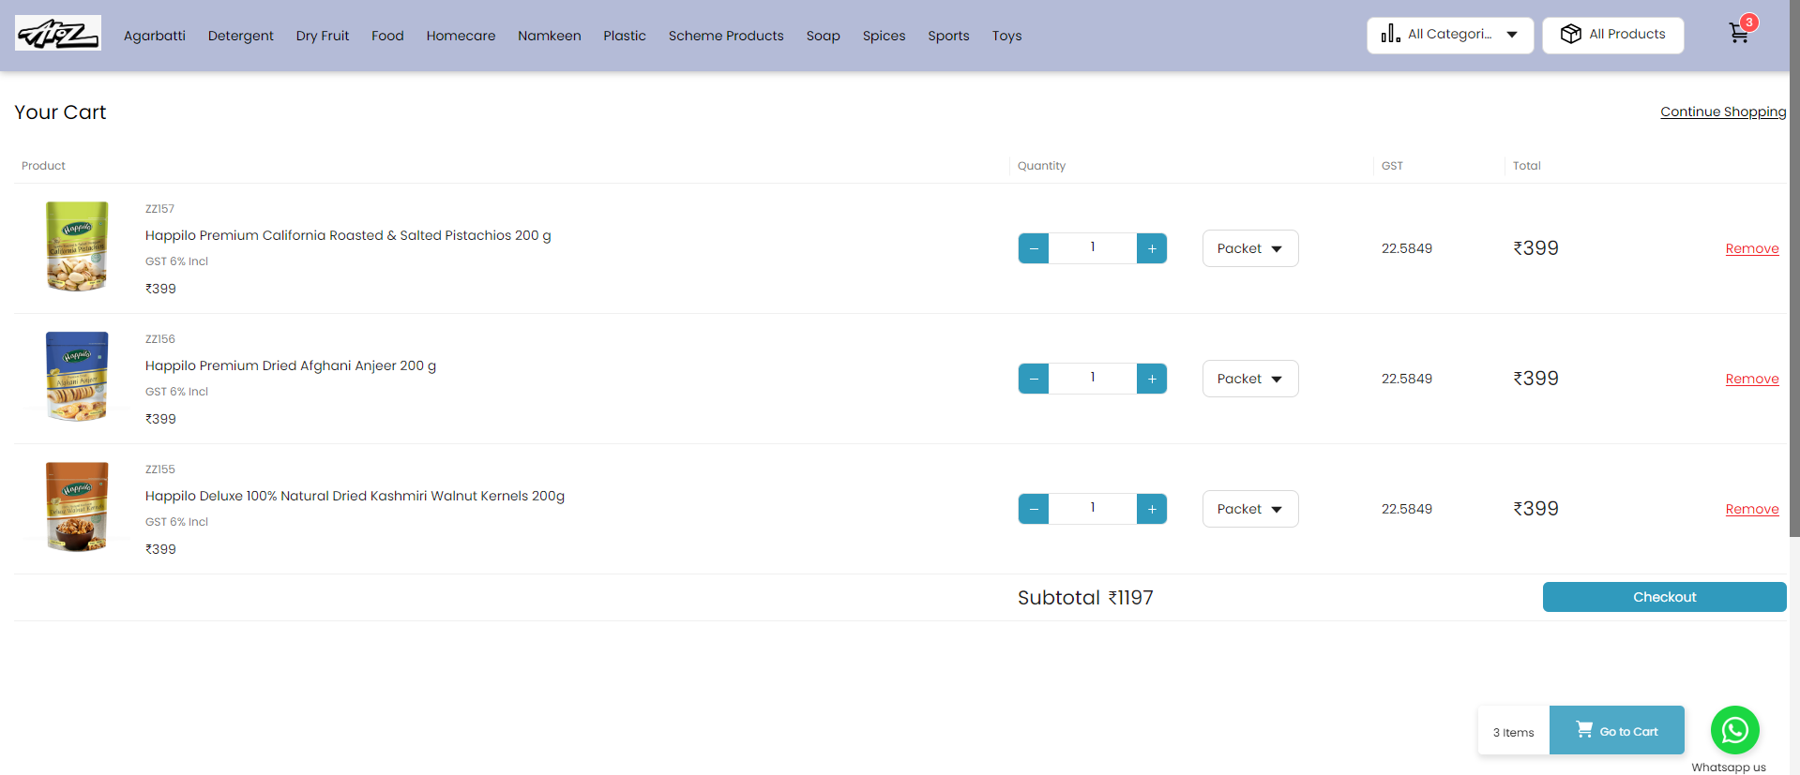Open the Food category

point(387,36)
